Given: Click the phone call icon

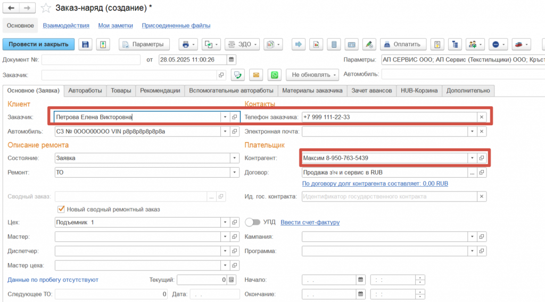Looking at the screenshot, I should (x=238, y=75).
